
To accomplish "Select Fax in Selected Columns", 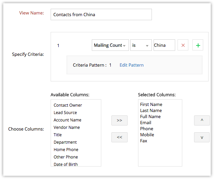I will point(144,141).
